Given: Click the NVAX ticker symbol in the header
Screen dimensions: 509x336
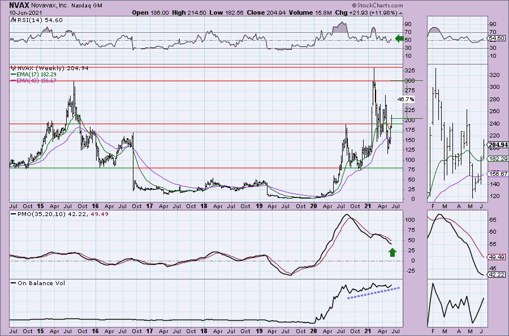Looking at the screenshot, I should click(x=20, y=5).
